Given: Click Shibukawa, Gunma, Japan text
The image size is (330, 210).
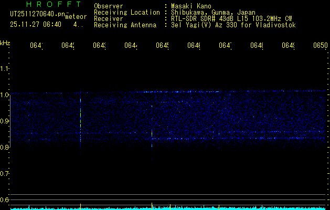Looking at the screenshot, I should point(213,13).
